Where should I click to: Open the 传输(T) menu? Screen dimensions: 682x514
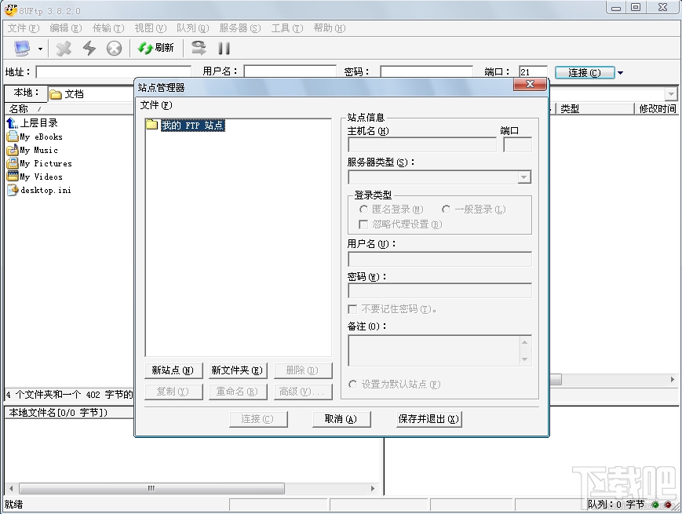[108, 27]
